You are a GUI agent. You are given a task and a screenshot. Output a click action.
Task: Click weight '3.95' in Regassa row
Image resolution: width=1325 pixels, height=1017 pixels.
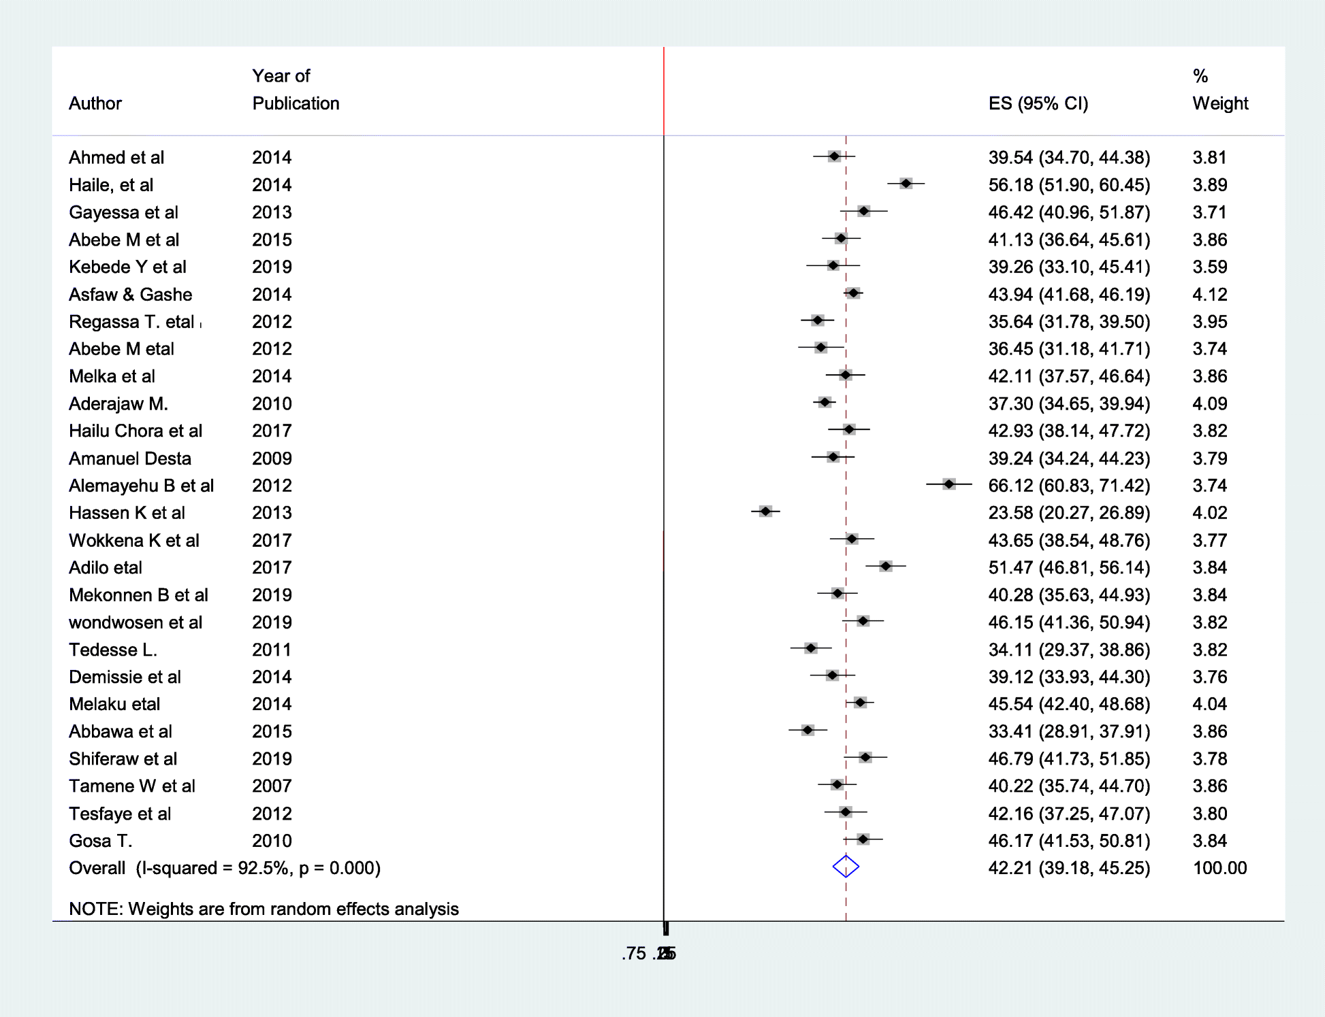click(1210, 322)
